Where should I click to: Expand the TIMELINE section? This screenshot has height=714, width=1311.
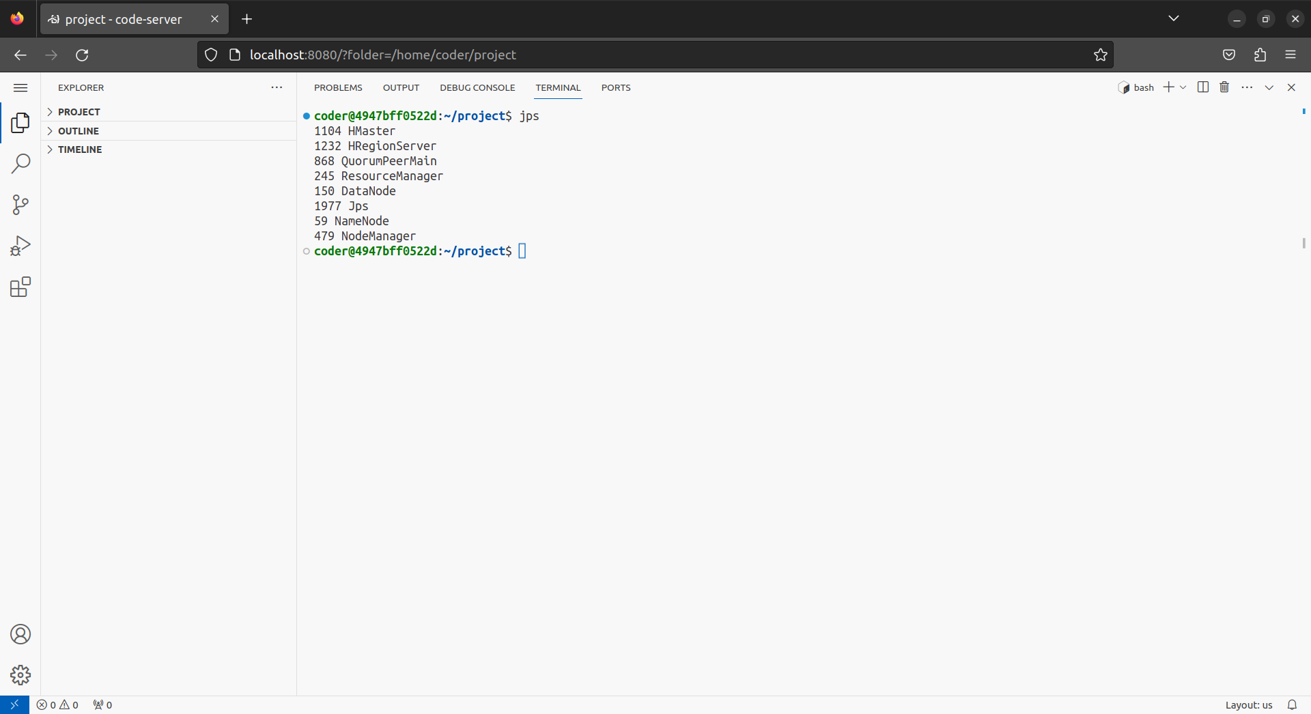(82, 149)
